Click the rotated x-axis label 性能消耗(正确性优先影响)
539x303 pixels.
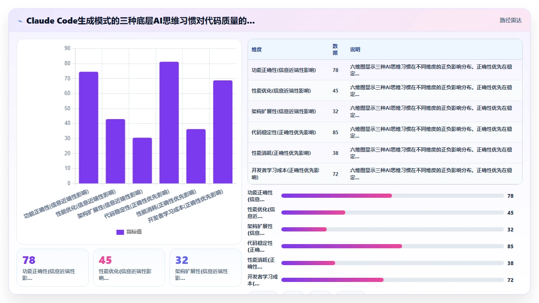[x=166, y=203]
